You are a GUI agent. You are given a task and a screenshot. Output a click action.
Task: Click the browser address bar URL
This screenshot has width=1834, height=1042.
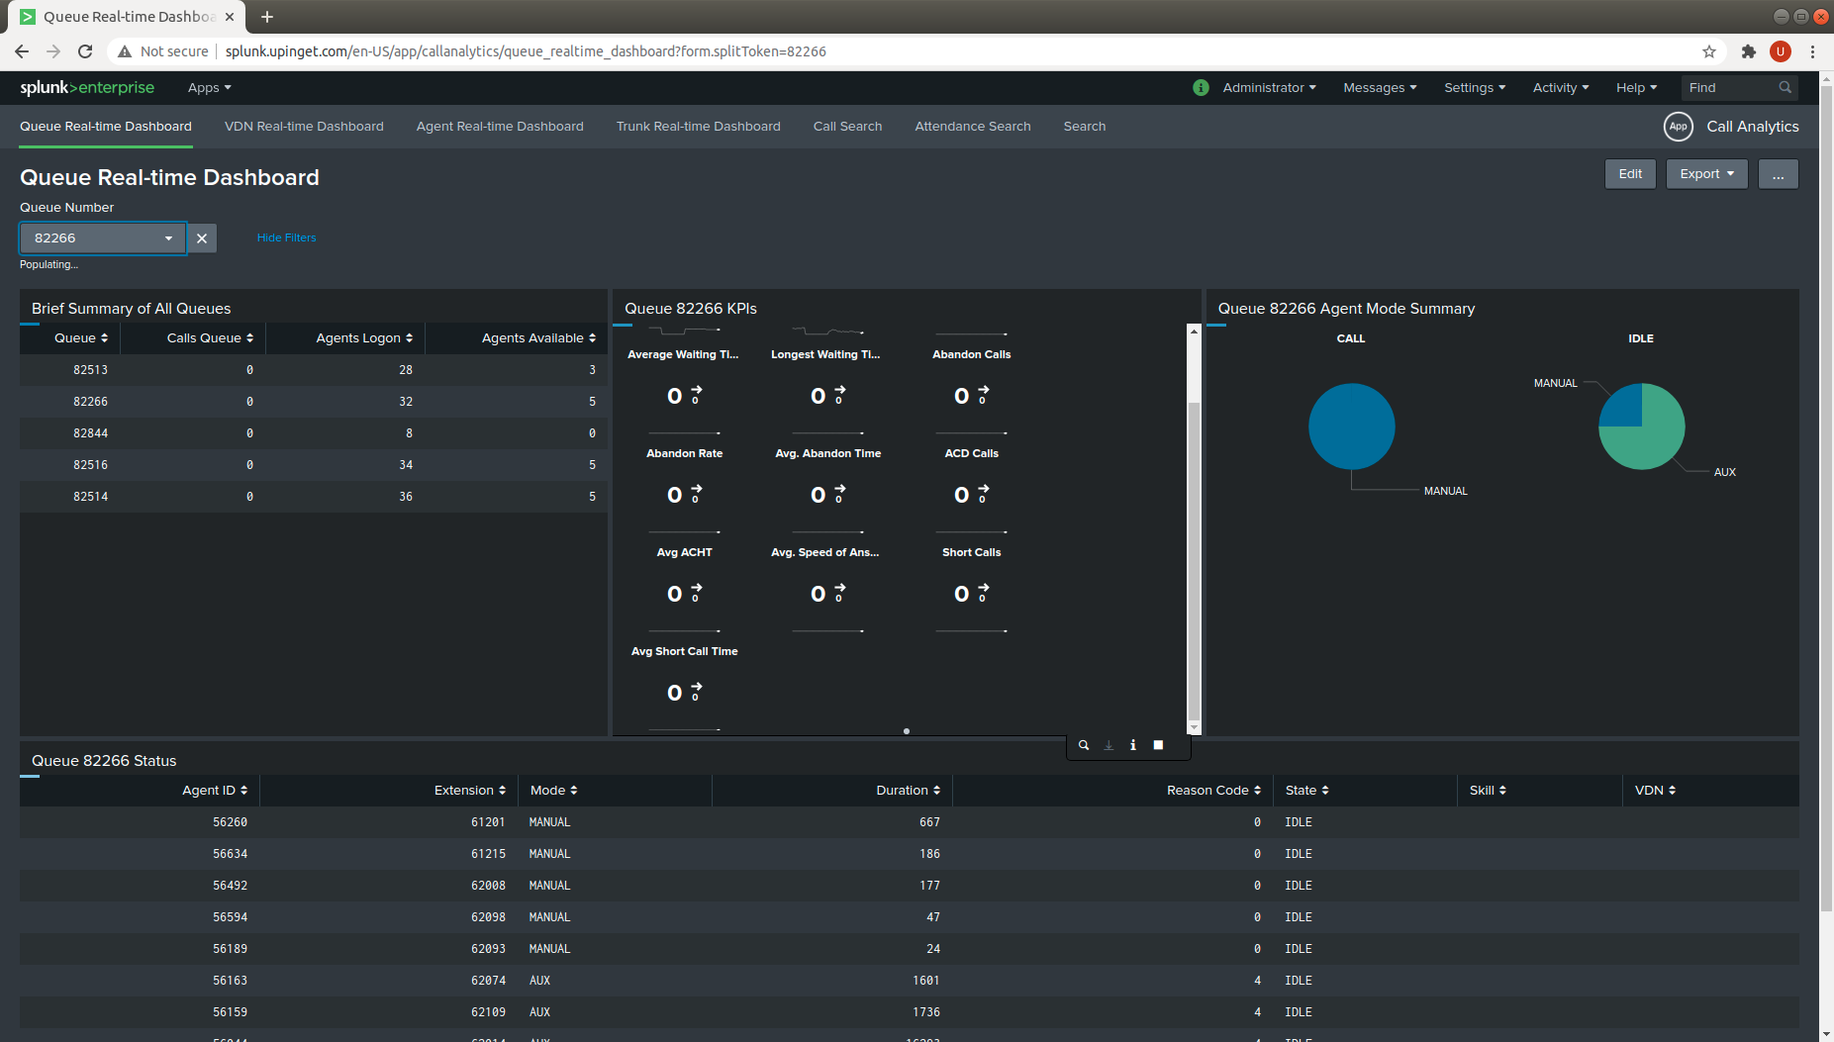(526, 51)
